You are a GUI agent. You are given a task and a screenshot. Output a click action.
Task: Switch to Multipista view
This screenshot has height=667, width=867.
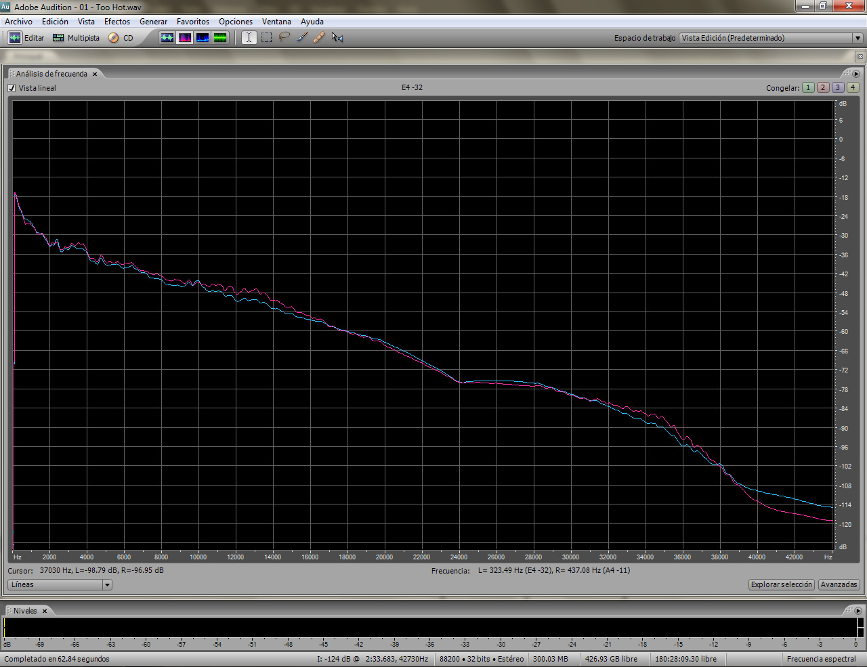coord(76,38)
